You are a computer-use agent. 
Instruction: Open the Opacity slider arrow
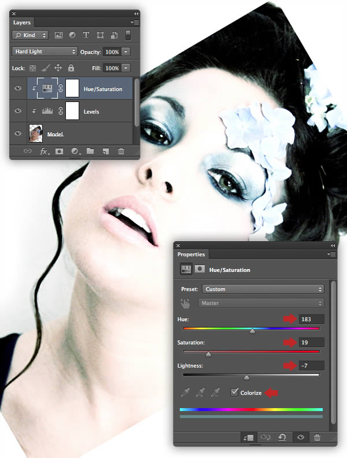126,52
